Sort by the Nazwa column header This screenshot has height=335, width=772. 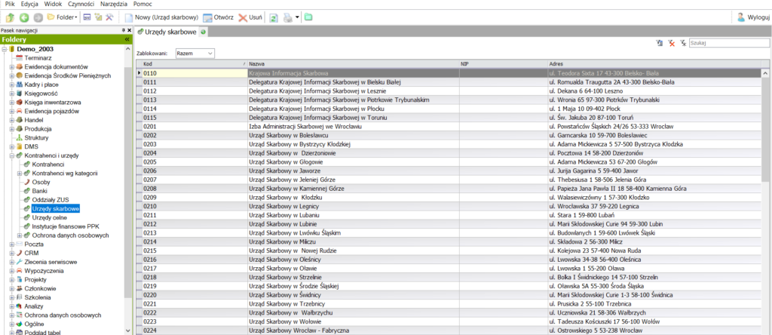coord(353,64)
